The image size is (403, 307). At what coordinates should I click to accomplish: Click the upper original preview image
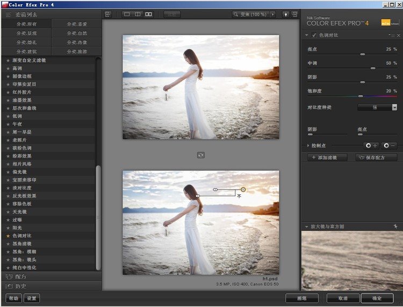(201, 87)
